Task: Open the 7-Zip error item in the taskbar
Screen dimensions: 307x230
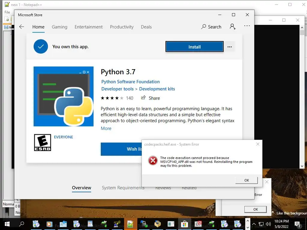Action: pos(198,224)
